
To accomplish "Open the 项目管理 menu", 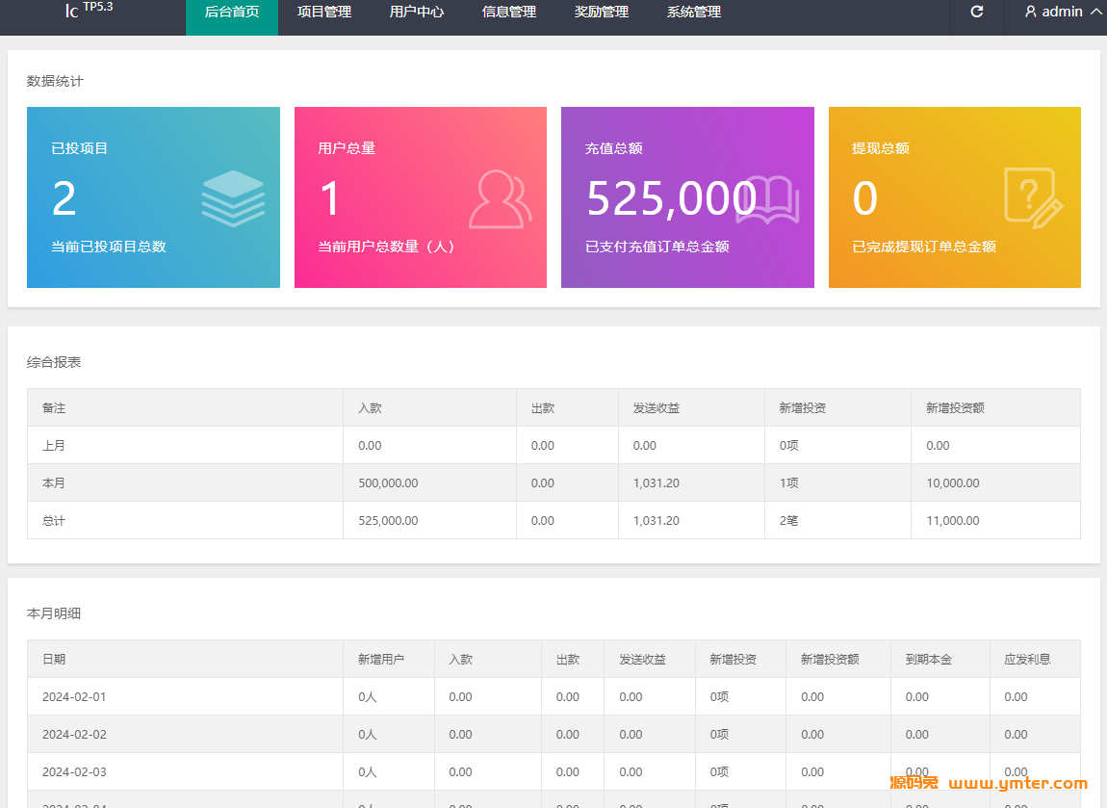I will (x=324, y=12).
